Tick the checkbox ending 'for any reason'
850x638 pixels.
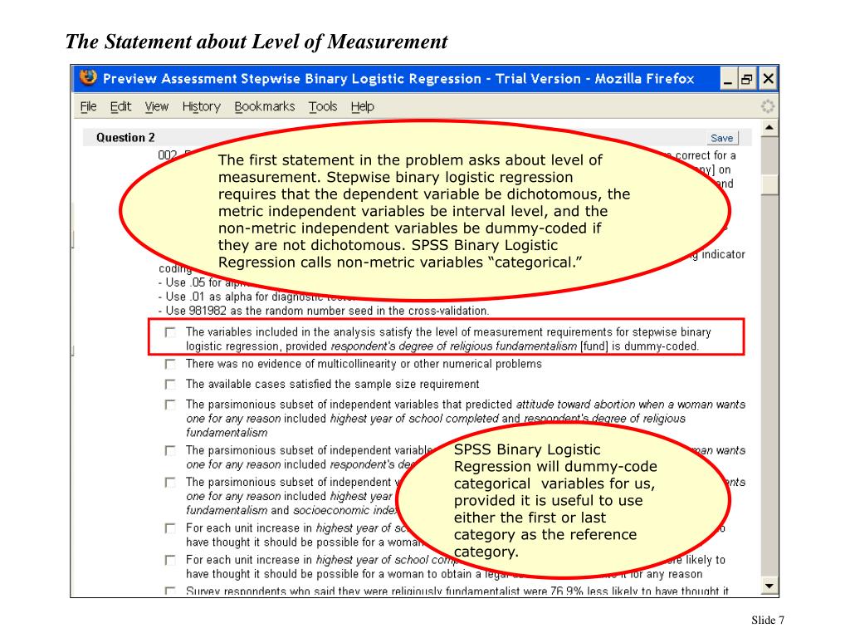click(x=170, y=560)
